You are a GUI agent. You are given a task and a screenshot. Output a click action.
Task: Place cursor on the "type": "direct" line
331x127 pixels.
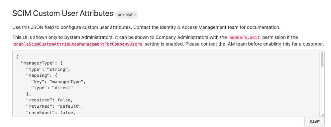[52, 88]
